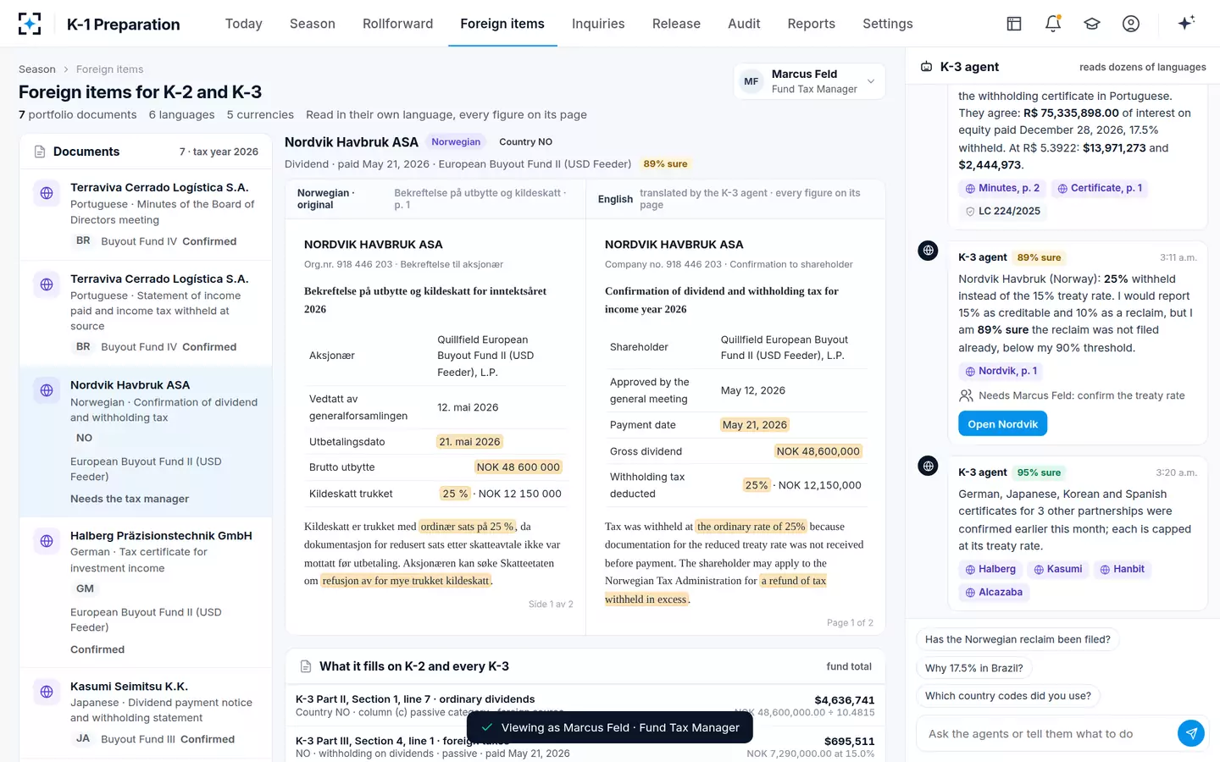Screen dimensions: 1220x762
Task: Click the agent avatar on the 3:20 a.m. message
Action: 929,466
